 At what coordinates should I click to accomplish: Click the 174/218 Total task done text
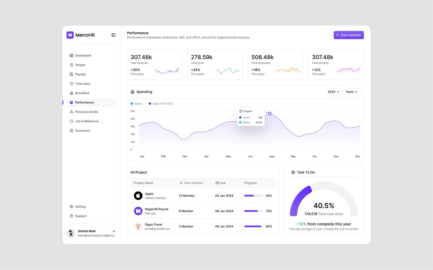324,214
